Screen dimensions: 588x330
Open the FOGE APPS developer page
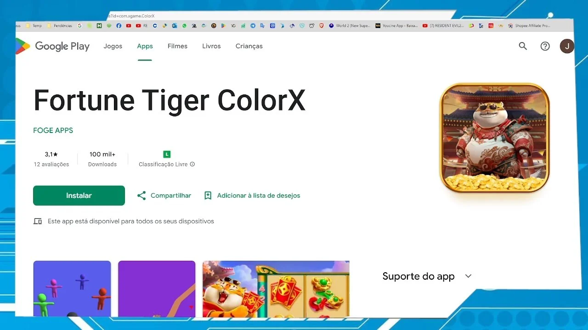point(53,130)
